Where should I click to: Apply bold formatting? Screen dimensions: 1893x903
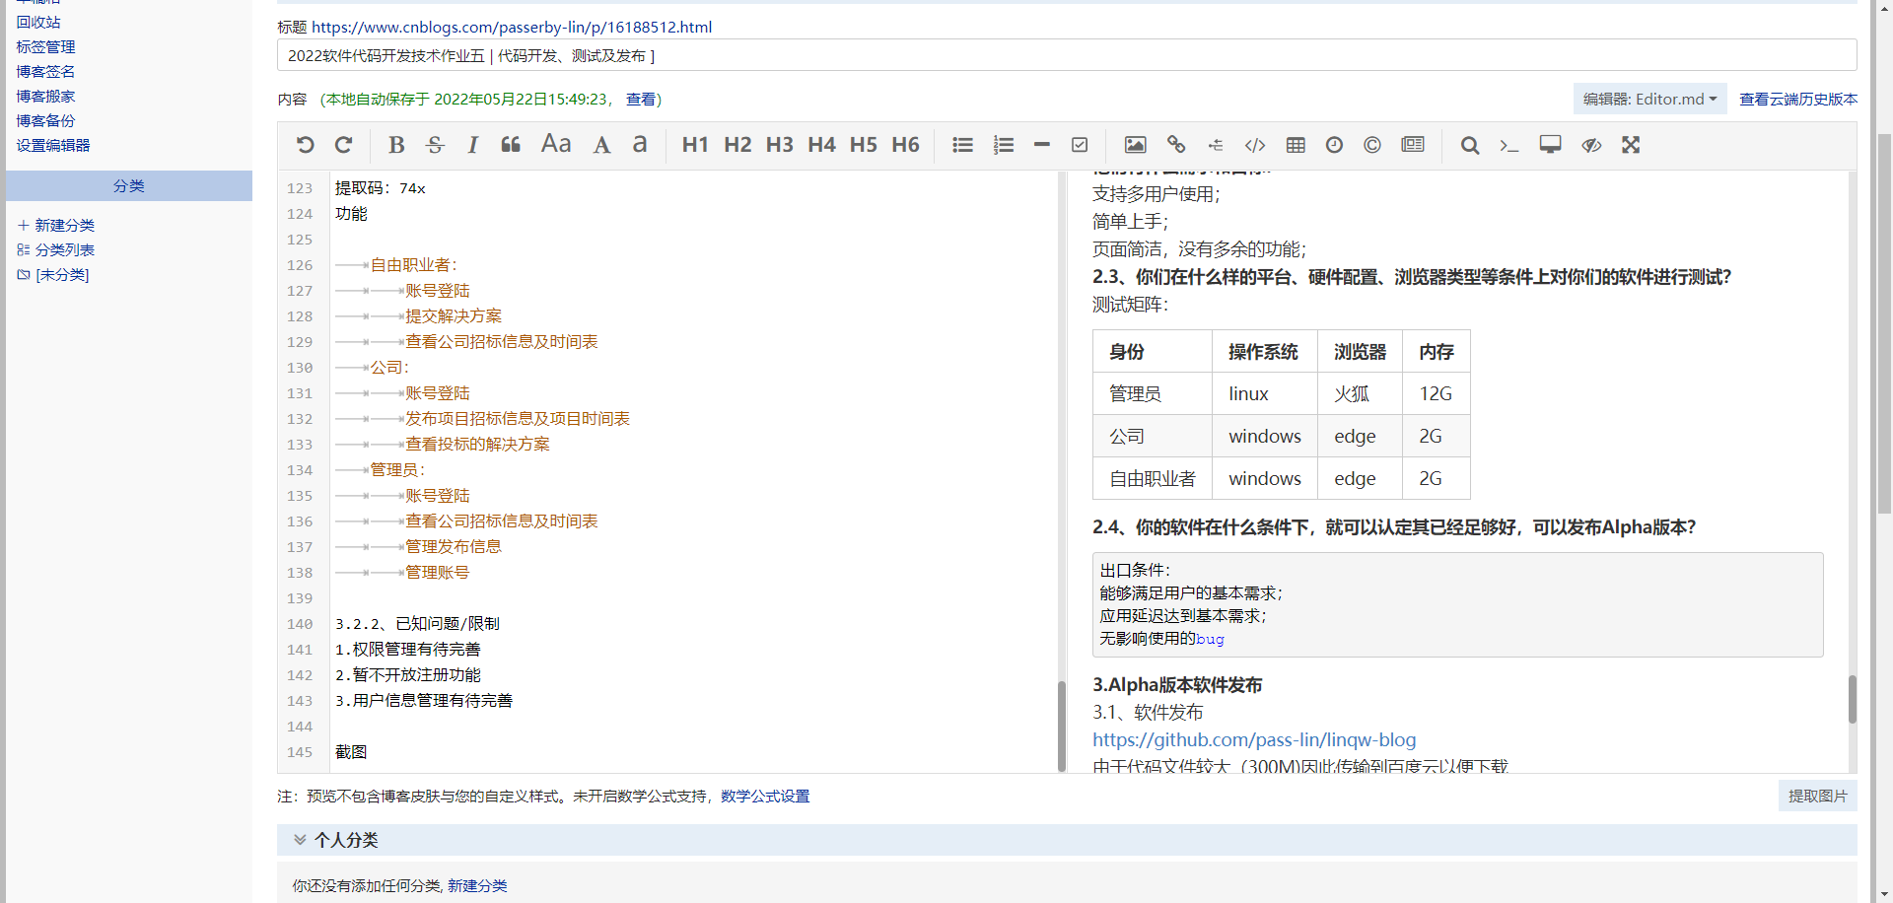(x=396, y=145)
